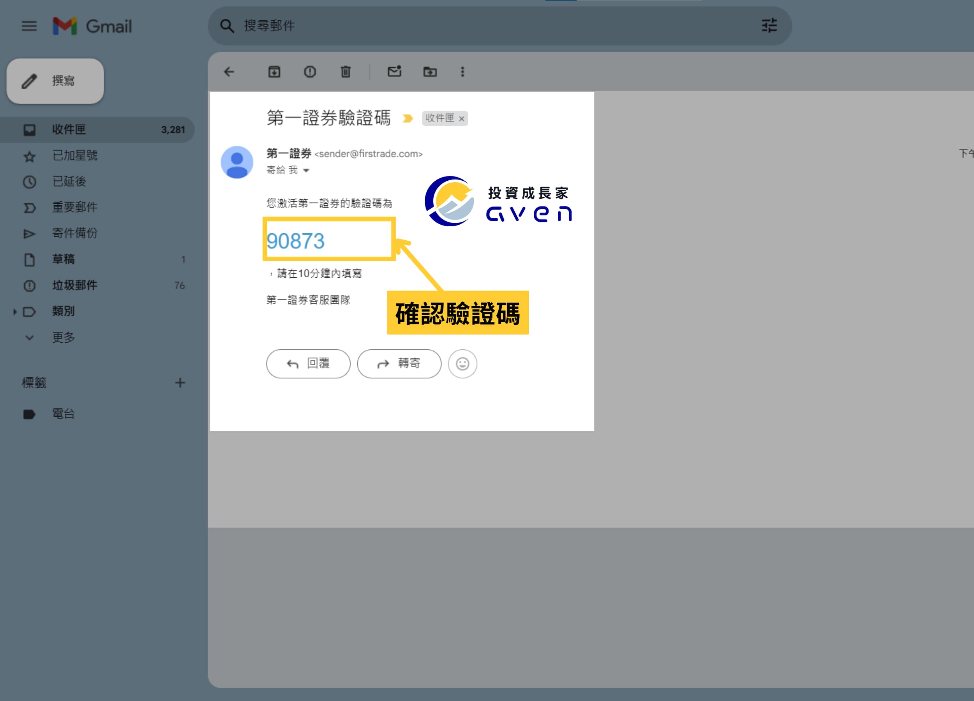The image size is (974, 701).
Task: Open the 已延後 snoozed folder
Action: click(x=97, y=181)
